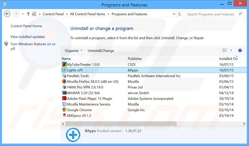The width and height of the screenshot is (249, 146).
Task: Select the Lights off! program icon
Action: click(64, 70)
